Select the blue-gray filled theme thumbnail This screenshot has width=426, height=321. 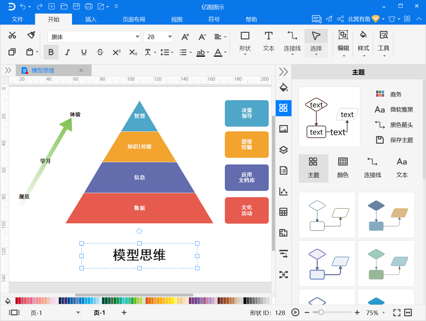386,215
